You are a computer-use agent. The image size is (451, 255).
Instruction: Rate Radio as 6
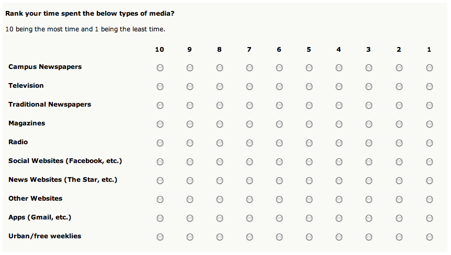coord(279,143)
